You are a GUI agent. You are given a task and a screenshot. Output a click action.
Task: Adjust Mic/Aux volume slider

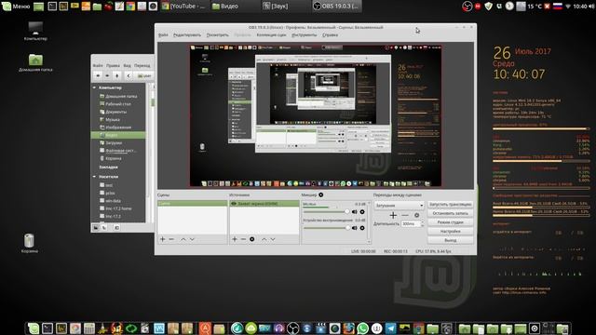pos(326,212)
